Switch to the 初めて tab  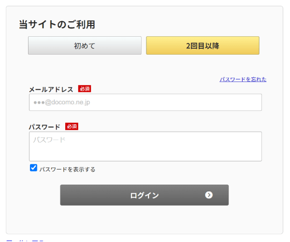[85, 46]
